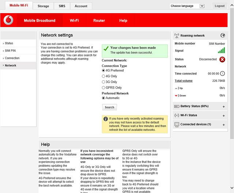Select Automatic preferred network radio button
The width and height of the screenshot is (234, 193).
click(x=103, y=98)
